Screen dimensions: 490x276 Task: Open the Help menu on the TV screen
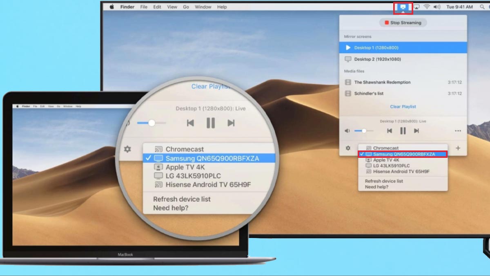click(222, 7)
